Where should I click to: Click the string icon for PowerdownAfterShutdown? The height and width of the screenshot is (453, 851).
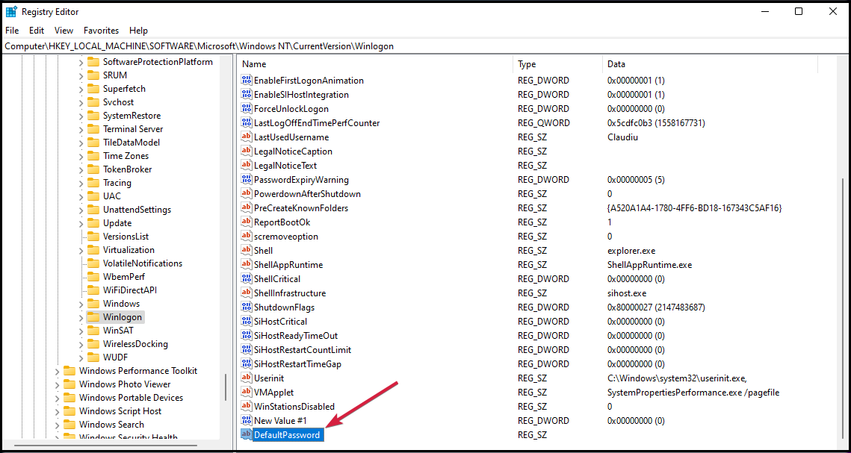[247, 193]
